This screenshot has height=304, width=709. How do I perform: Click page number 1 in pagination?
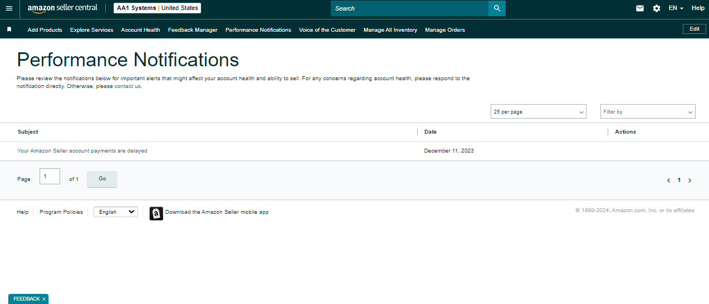[x=679, y=180]
